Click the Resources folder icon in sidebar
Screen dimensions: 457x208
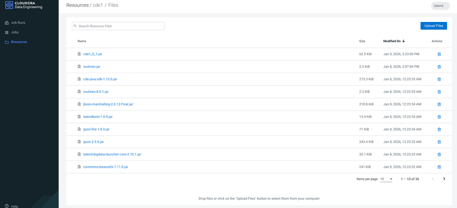pos(7,42)
